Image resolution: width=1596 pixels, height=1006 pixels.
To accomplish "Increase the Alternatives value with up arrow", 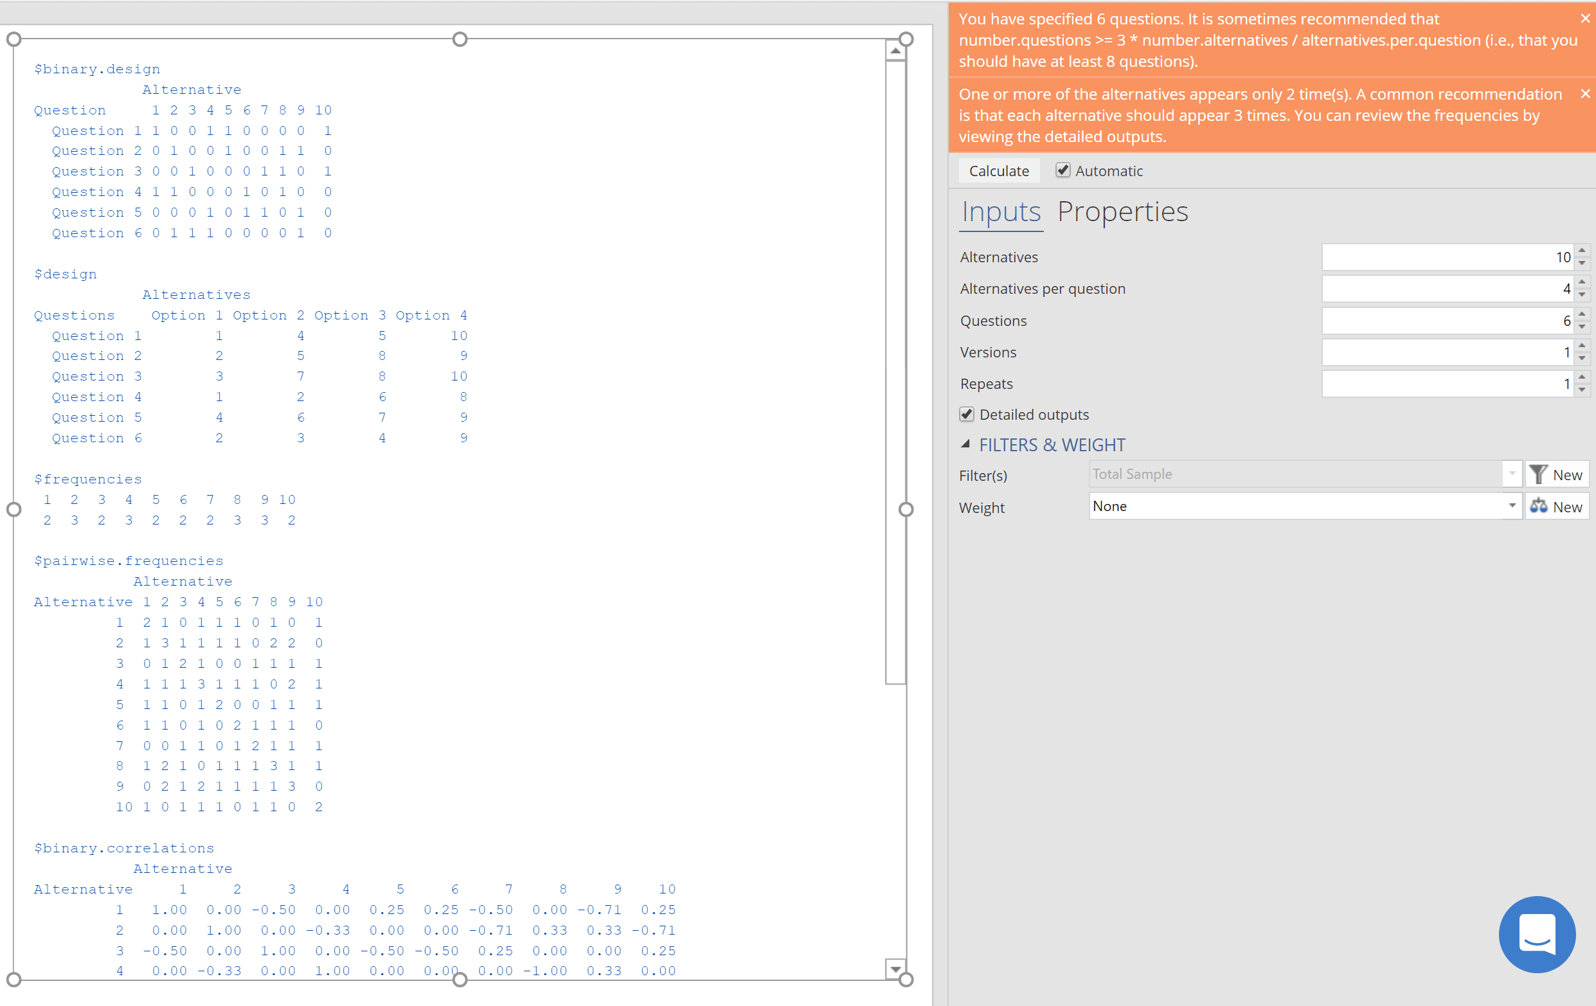I will point(1582,251).
